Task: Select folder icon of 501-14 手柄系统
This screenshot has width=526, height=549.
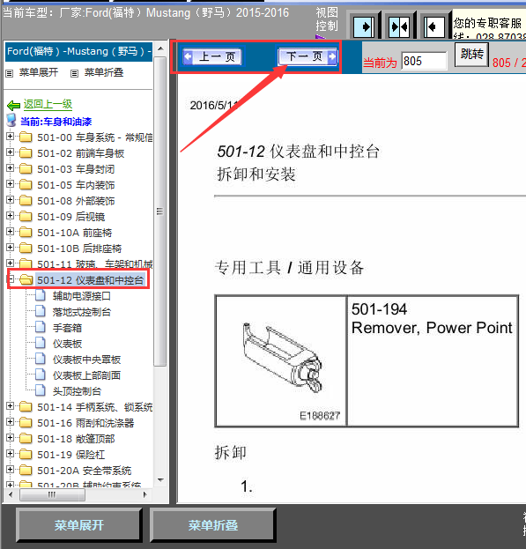Action: [26, 407]
